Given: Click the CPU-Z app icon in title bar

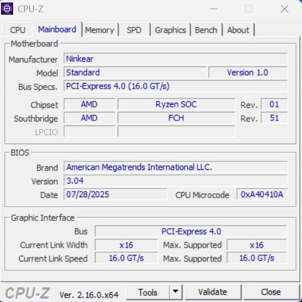Looking at the screenshot, I should [x=7, y=9].
